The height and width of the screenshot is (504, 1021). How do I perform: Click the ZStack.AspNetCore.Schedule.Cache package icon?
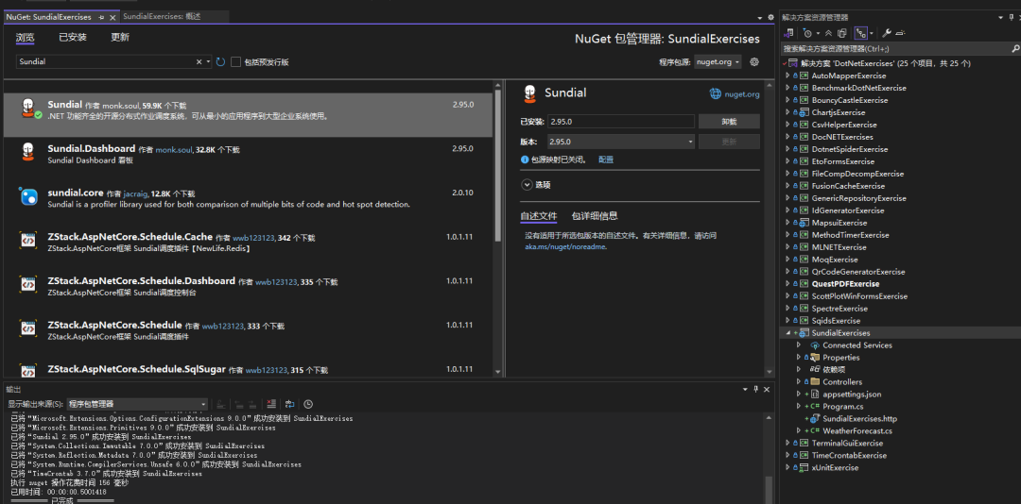click(x=28, y=240)
